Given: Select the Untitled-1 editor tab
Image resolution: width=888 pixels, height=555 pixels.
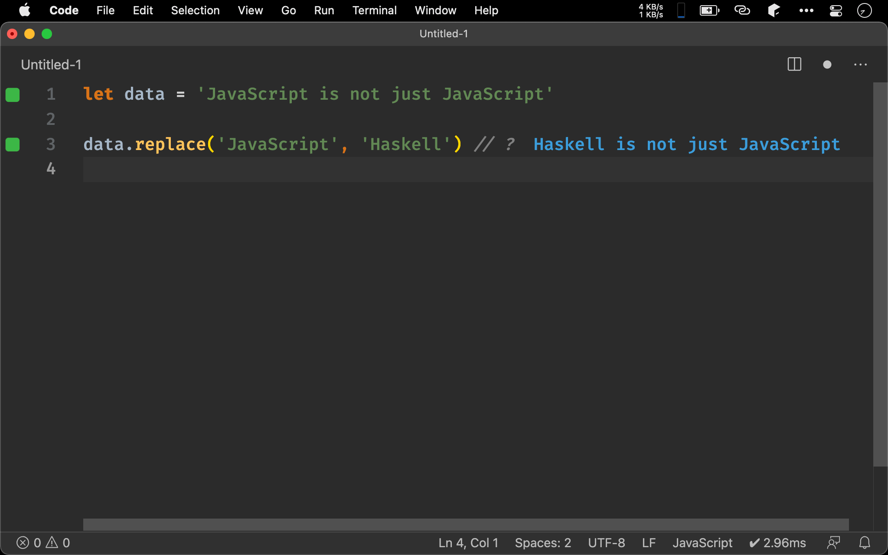Looking at the screenshot, I should [x=51, y=65].
